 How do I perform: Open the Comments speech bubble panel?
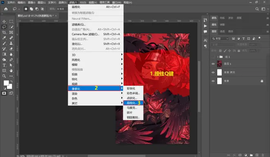pyautogui.click(x=205, y=32)
